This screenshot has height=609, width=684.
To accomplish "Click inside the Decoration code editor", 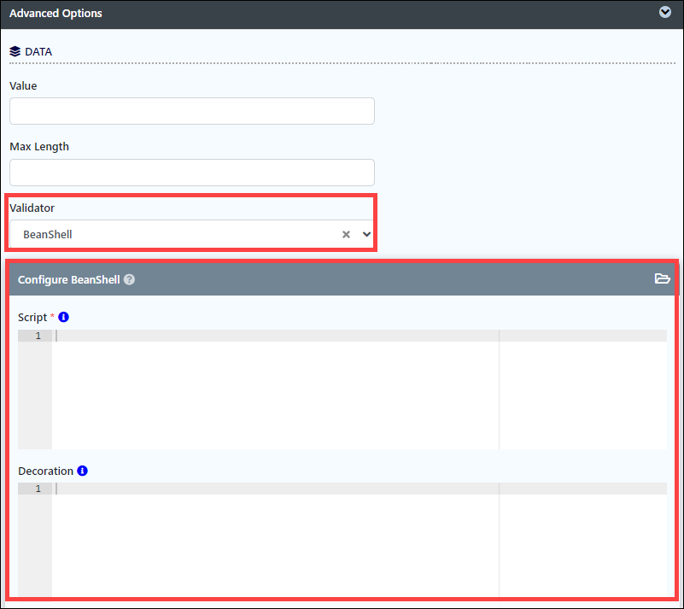I will [360, 539].
